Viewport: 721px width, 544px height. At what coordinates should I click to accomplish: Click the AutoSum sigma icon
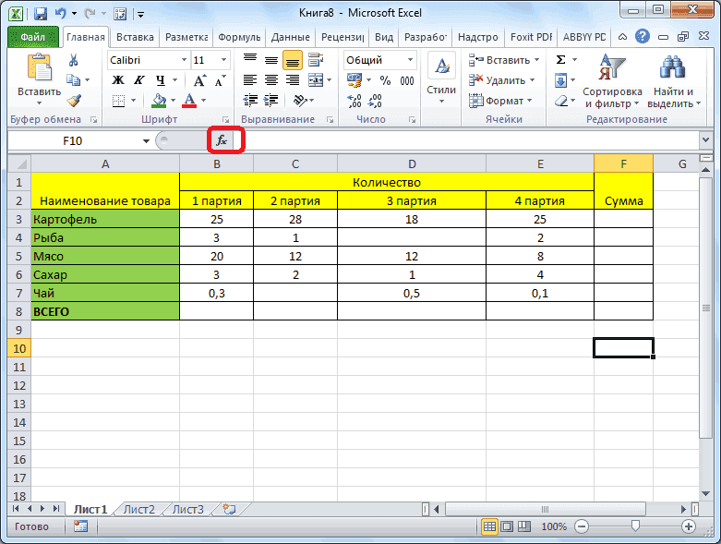[x=560, y=60]
